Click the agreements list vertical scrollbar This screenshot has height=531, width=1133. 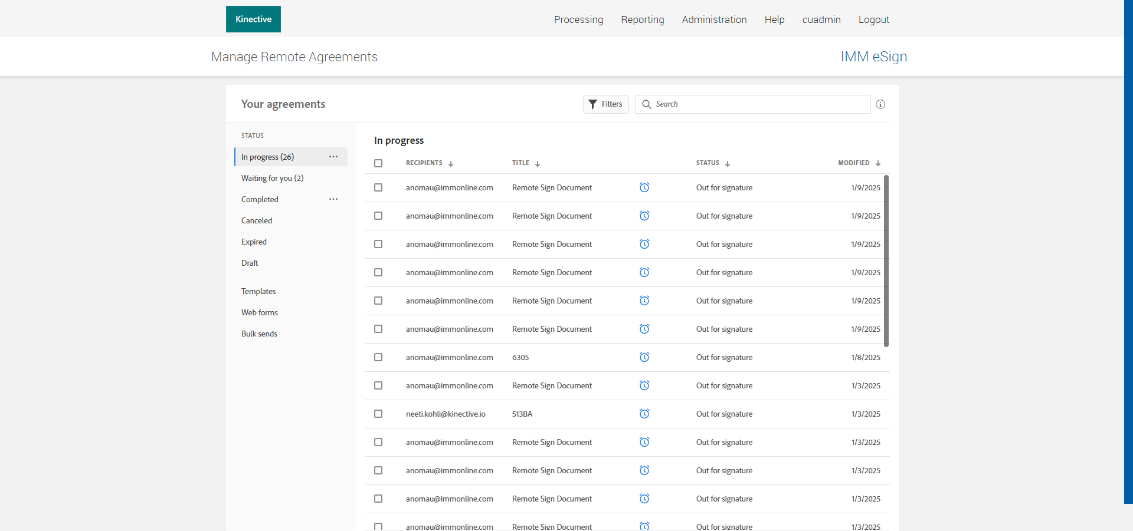(886, 260)
